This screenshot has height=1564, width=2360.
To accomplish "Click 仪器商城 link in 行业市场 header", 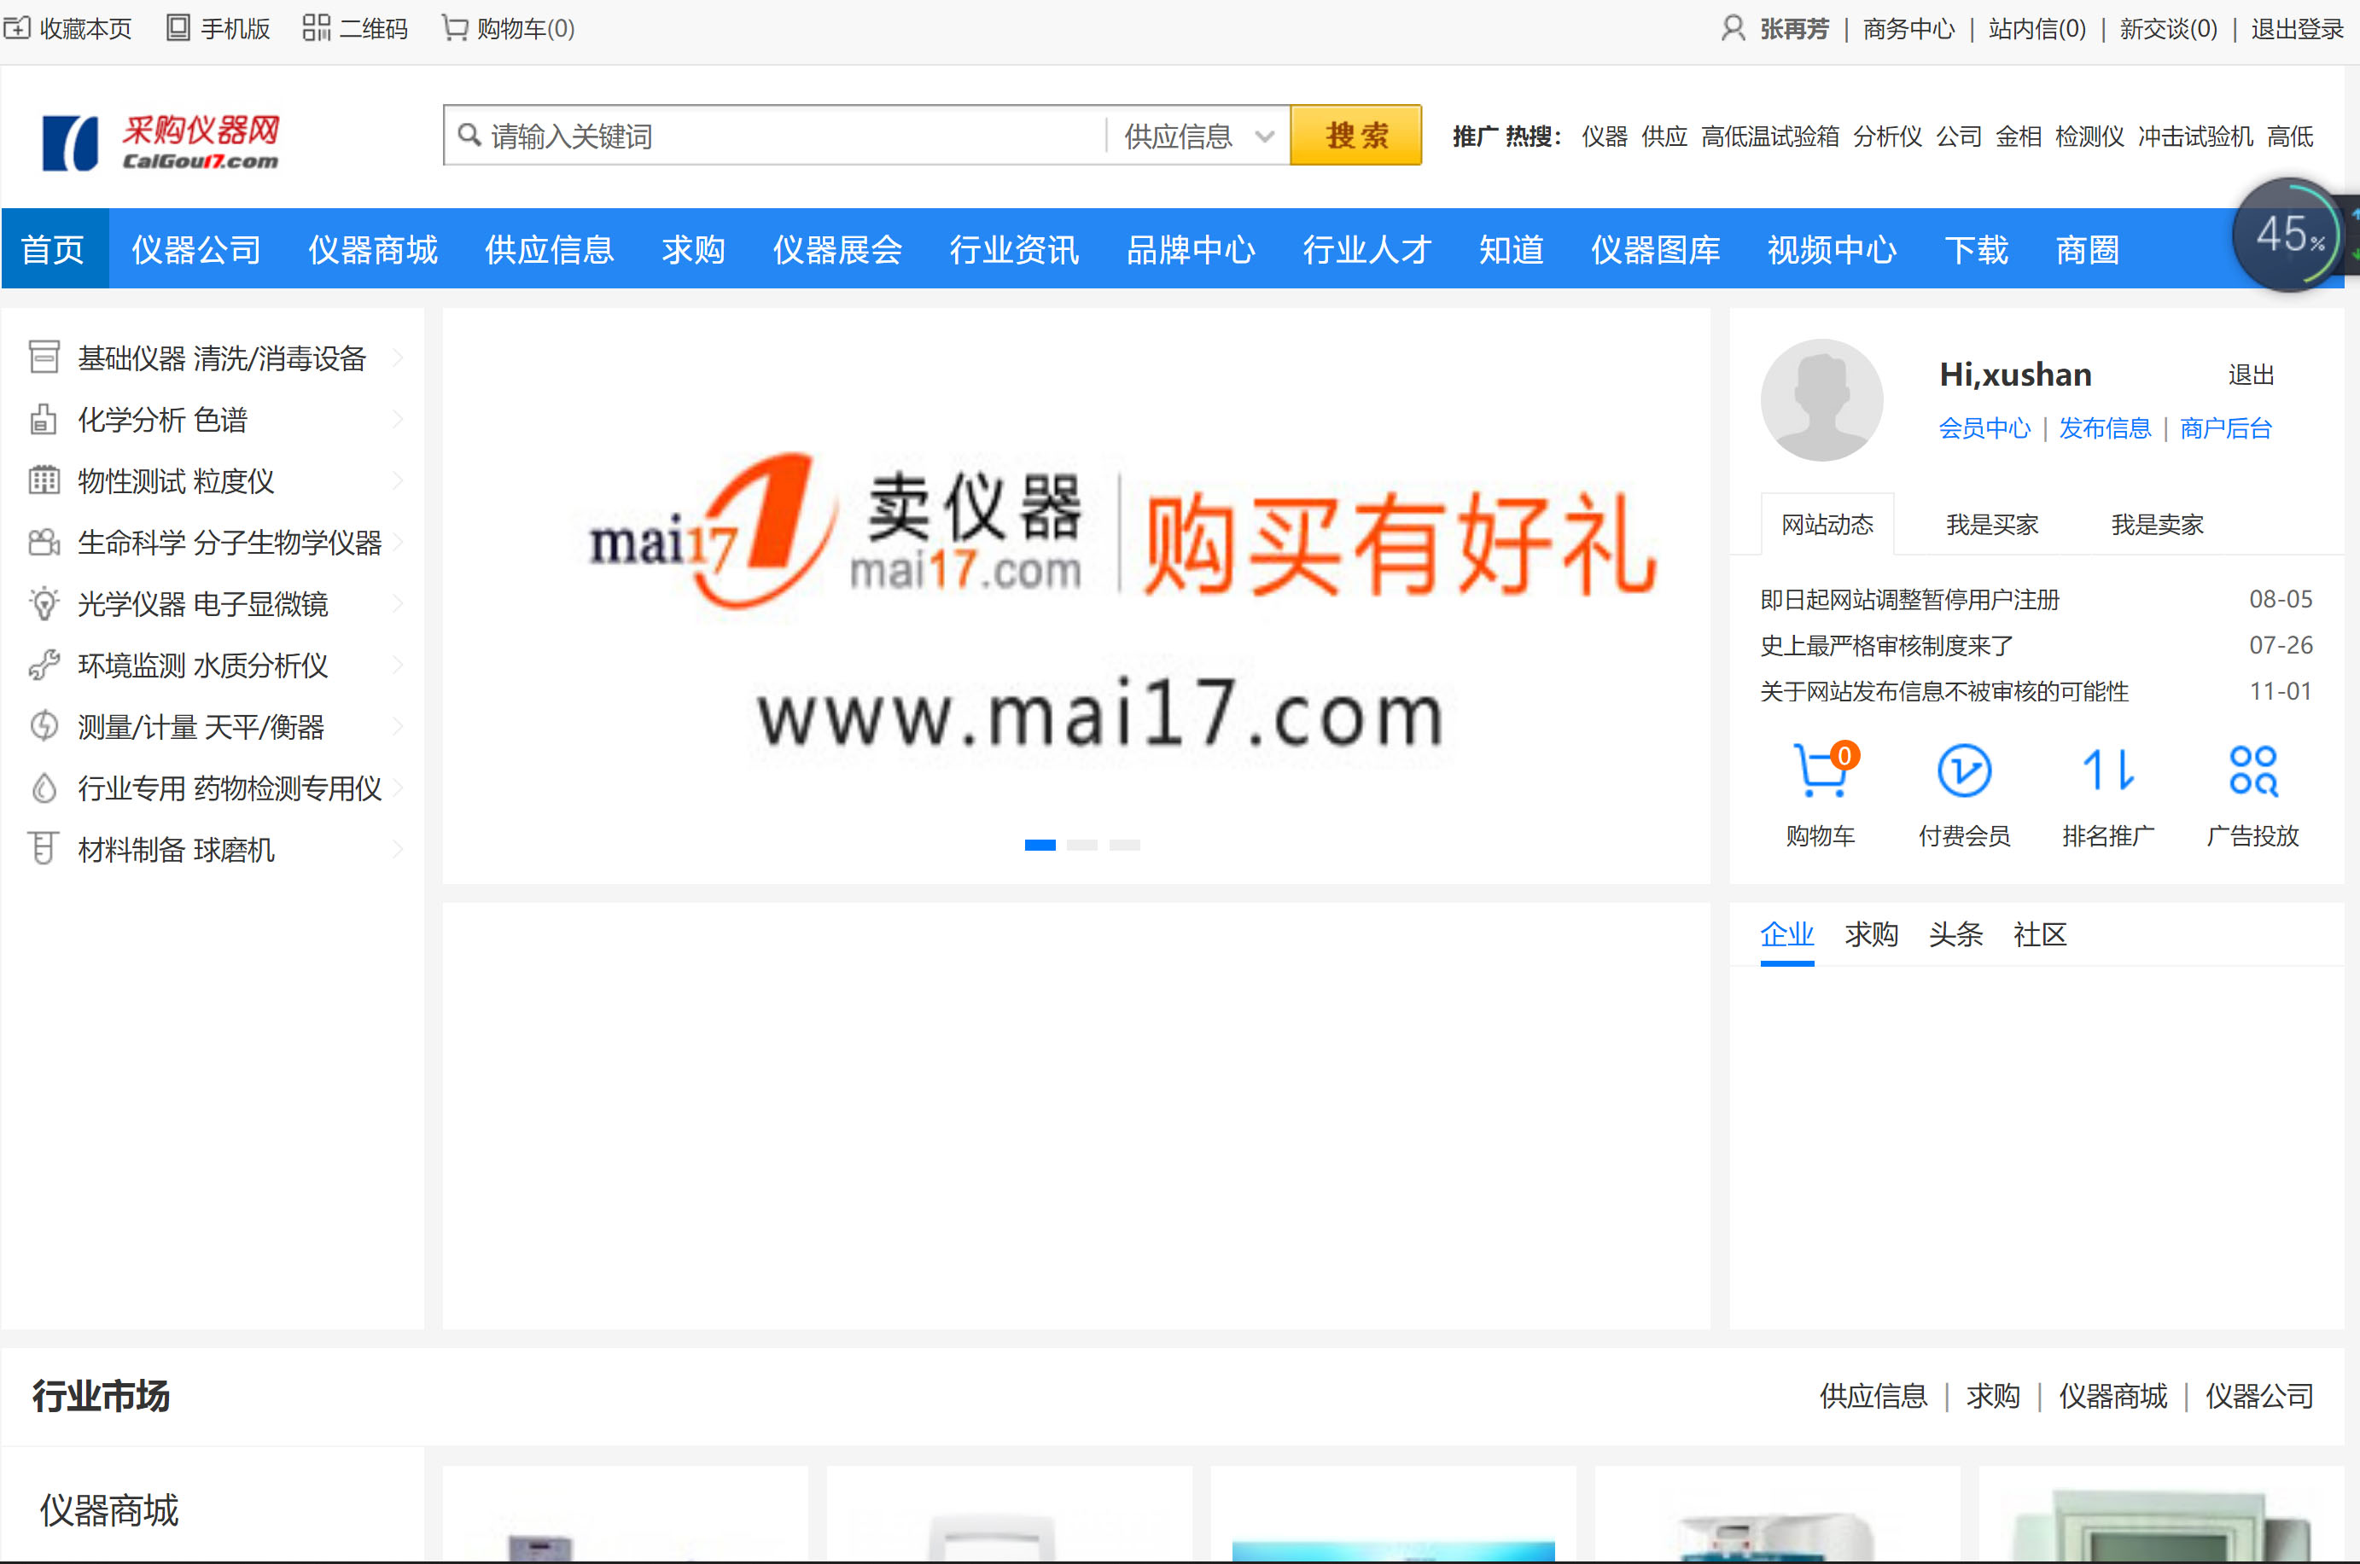I will pyautogui.click(x=2112, y=1395).
